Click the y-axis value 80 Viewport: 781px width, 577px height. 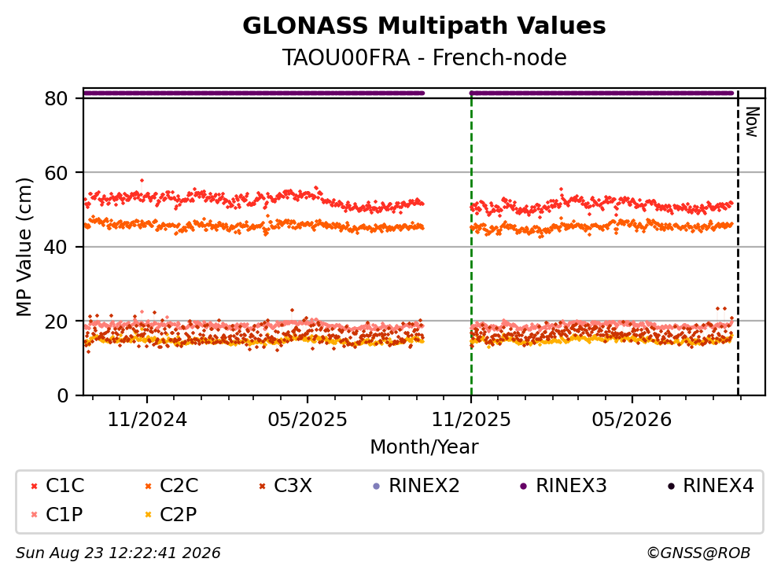56,98
